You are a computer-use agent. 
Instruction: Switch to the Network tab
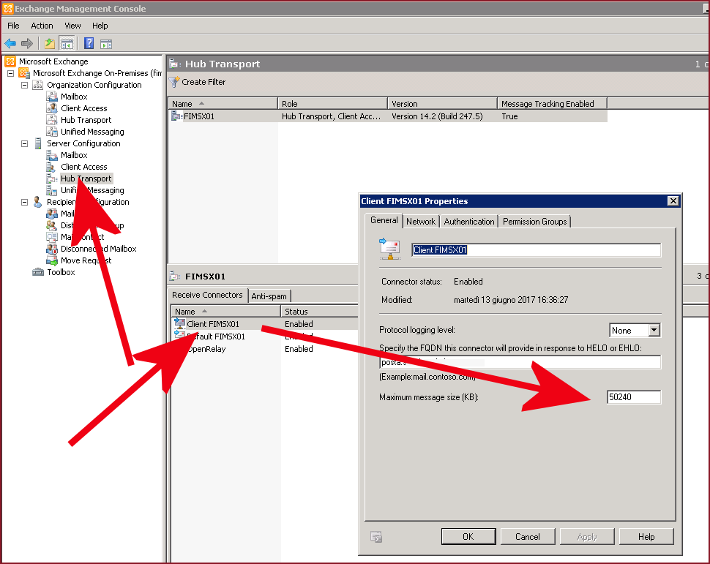click(x=421, y=222)
